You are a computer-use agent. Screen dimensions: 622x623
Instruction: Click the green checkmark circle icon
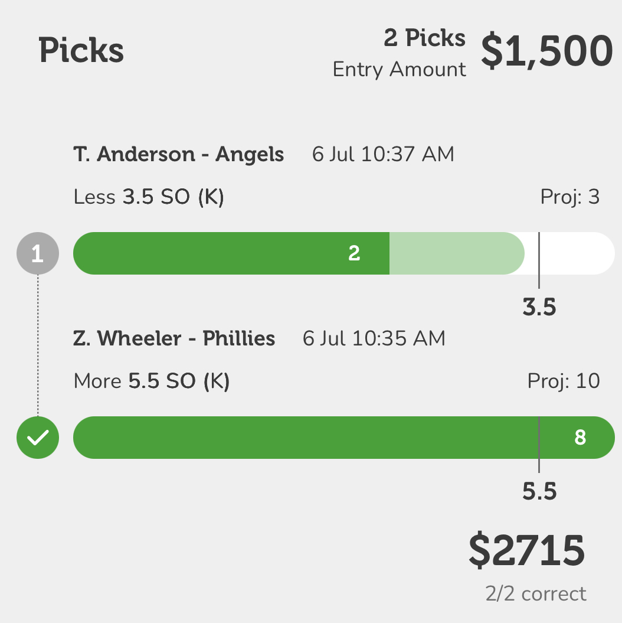coord(38,438)
